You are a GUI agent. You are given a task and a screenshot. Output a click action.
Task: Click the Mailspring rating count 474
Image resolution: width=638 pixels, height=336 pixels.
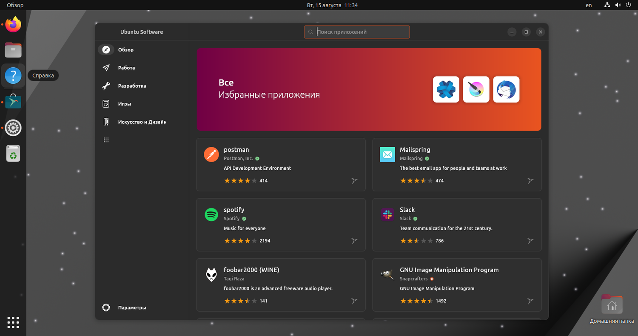click(x=440, y=181)
